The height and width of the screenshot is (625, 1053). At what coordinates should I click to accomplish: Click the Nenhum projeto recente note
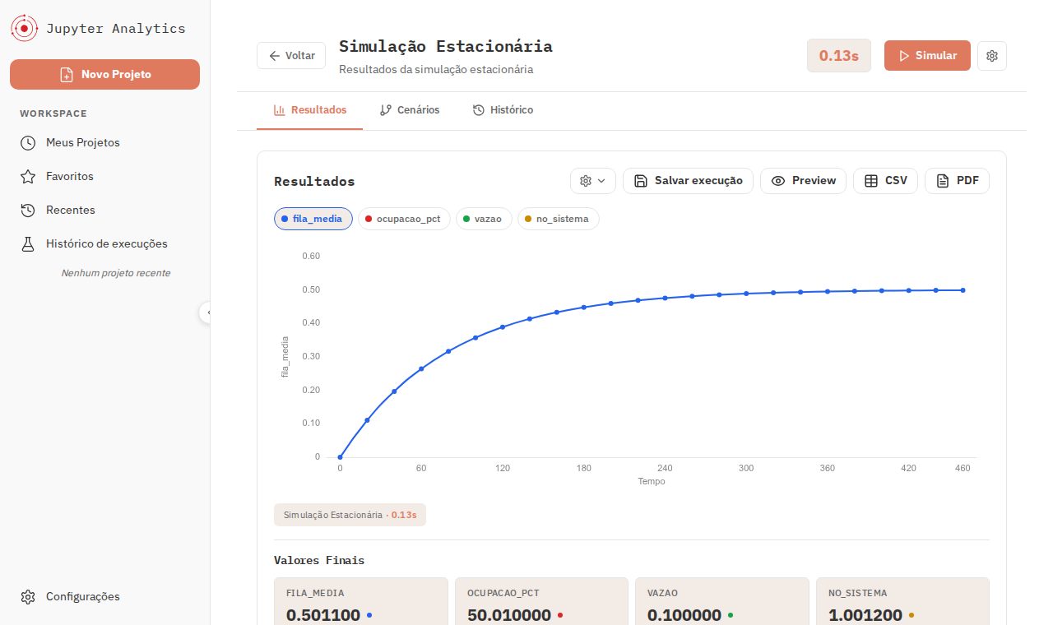tap(116, 273)
